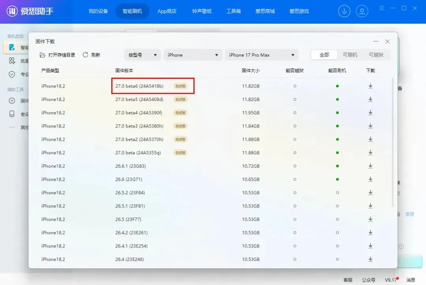Image resolution: width=426 pixels, height=285 pixels.
Task: Click 消息 in the status bar
Action: [x=411, y=280]
